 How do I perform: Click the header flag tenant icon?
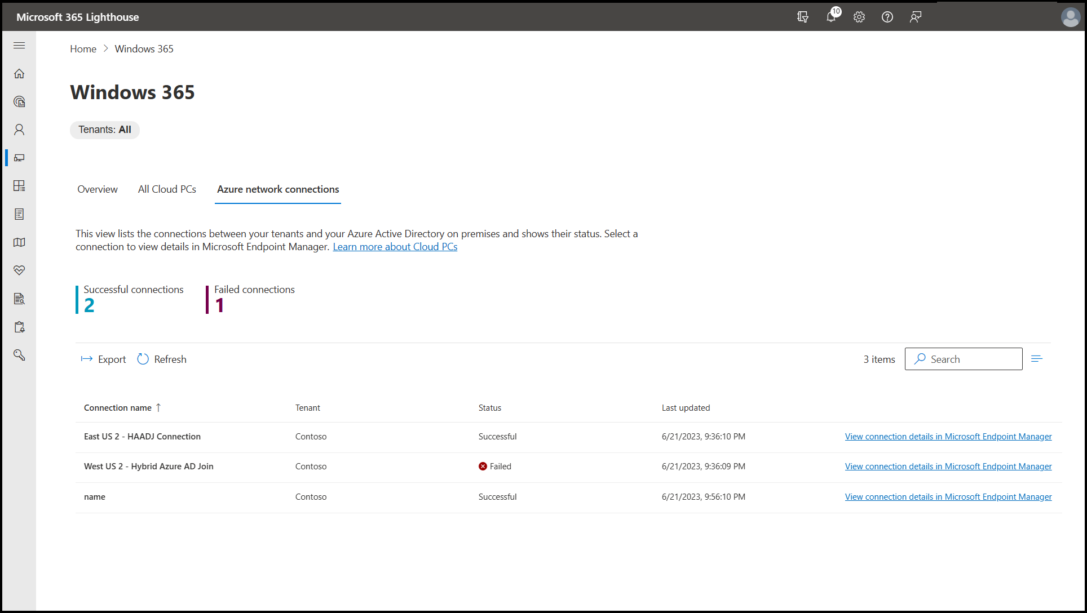pyautogui.click(x=803, y=17)
